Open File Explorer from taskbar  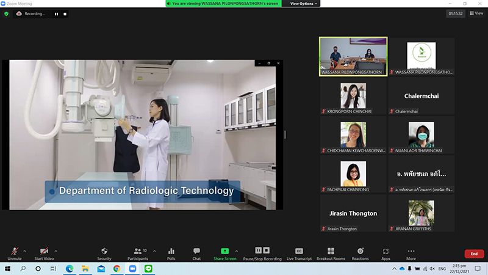(x=85, y=268)
